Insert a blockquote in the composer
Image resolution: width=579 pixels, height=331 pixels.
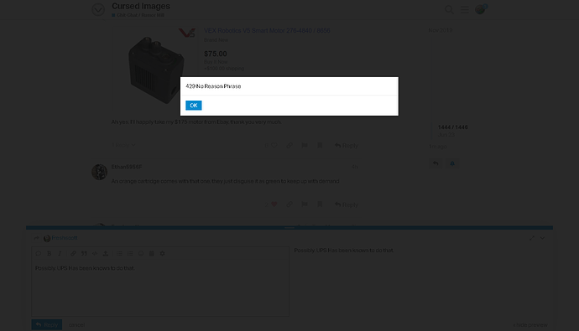84,254
